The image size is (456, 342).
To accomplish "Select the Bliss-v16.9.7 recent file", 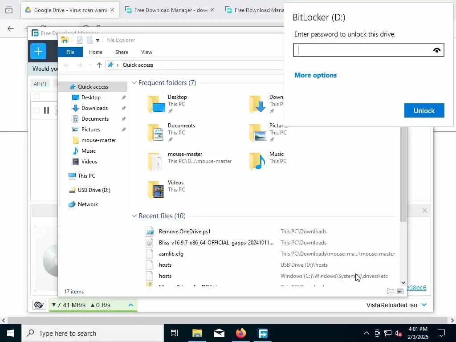I will pyautogui.click(x=216, y=243).
